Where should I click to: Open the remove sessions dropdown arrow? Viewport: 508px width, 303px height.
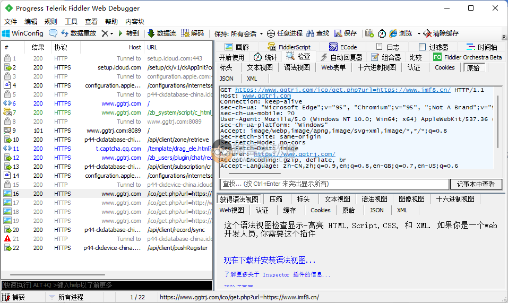[x=112, y=33]
